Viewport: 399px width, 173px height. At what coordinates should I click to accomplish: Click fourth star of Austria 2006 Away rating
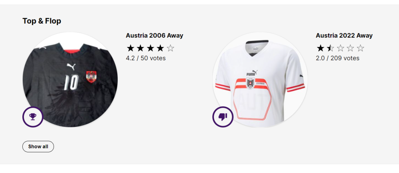[160, 49]
